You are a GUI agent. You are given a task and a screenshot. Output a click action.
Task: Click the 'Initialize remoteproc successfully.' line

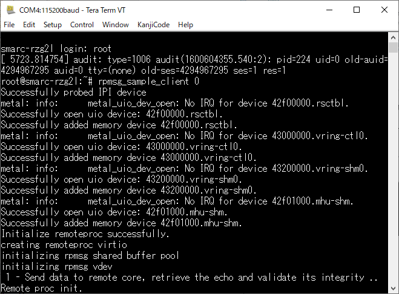click(x=85, y=234)
